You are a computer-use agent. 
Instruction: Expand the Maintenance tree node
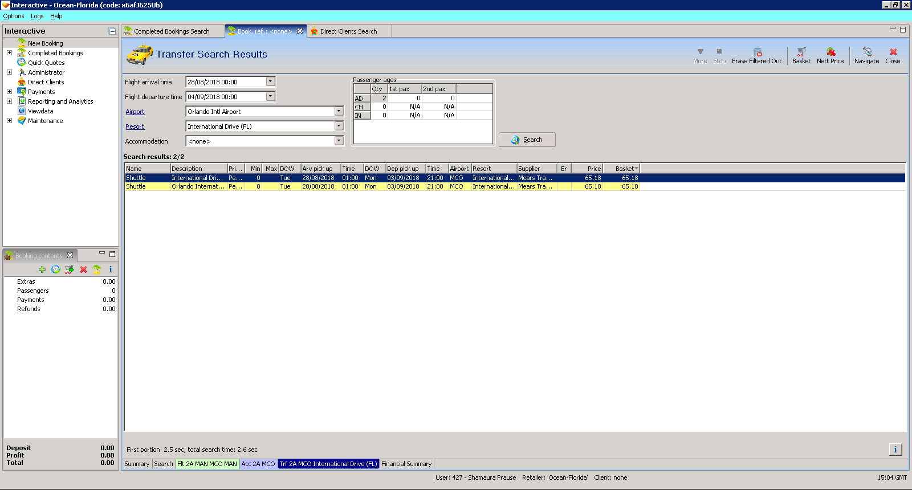tap(9, 121)
